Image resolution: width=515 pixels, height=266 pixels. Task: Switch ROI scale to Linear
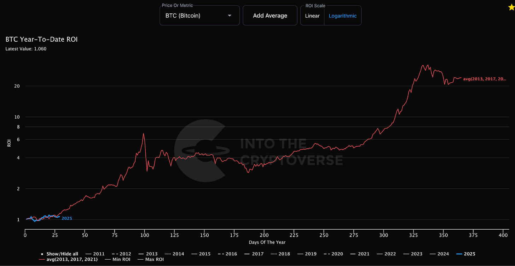click(x=312, y=16)
